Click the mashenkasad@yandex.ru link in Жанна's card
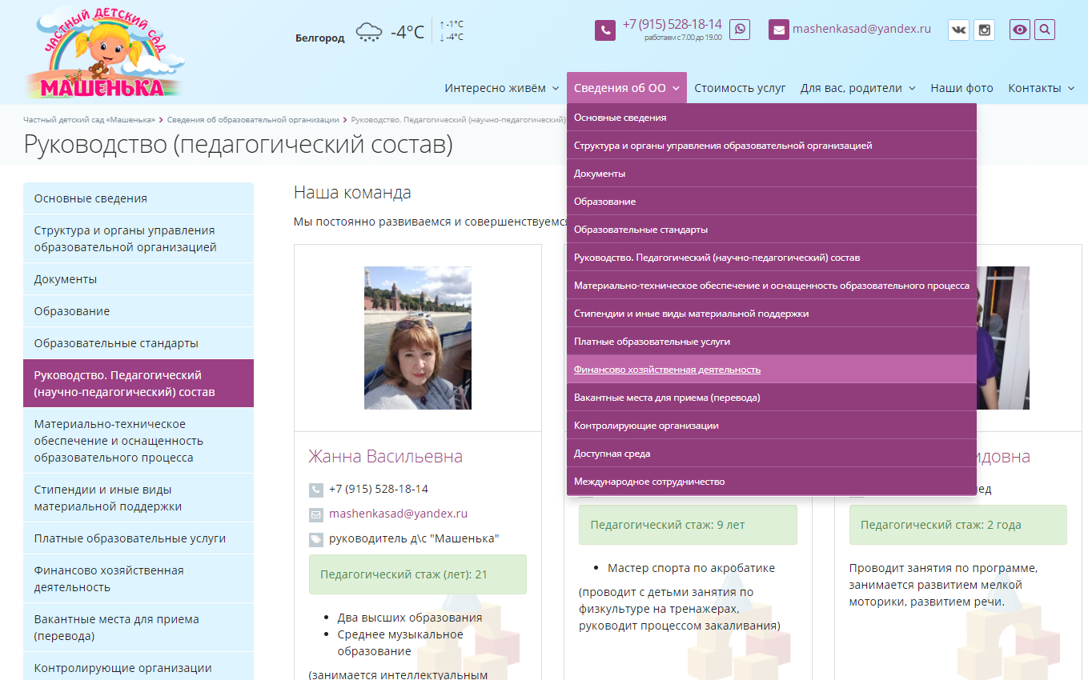Image resolution: width=1088 pixels, height=680 pixels. 398,514
